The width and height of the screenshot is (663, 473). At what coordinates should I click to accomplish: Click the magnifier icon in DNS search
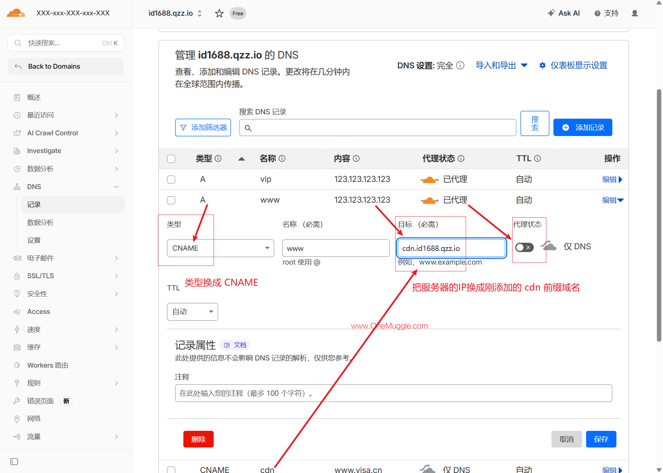[248, 128]
